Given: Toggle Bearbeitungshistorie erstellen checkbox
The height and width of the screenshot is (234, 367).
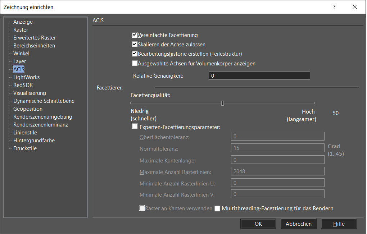Looking at the screenshot, I should click(135, 54).
